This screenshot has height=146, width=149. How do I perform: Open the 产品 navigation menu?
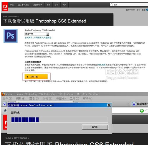[12, 5]
